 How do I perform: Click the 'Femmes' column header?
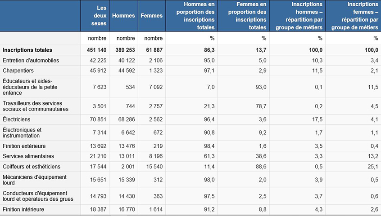152,16
